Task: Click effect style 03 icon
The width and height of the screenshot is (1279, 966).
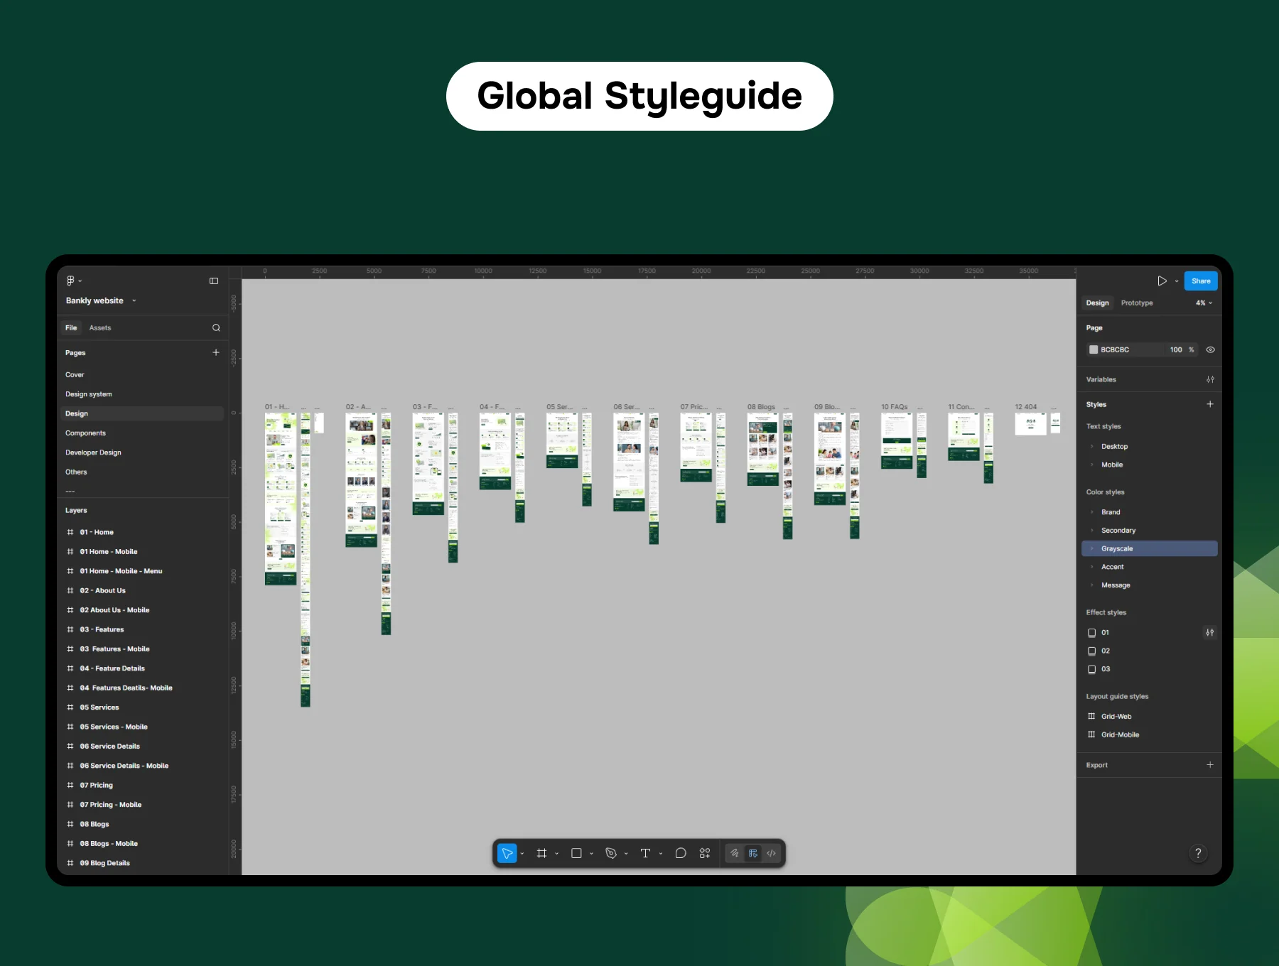Action: click(1091, 669)
